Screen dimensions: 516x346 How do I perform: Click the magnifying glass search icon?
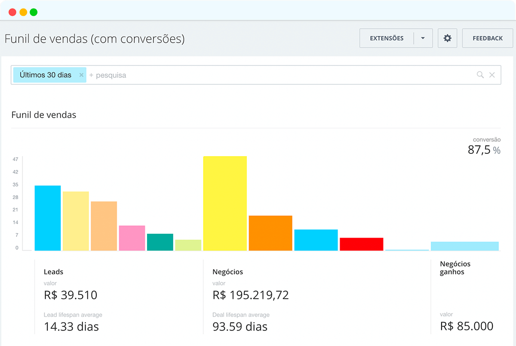coord(480,75)
